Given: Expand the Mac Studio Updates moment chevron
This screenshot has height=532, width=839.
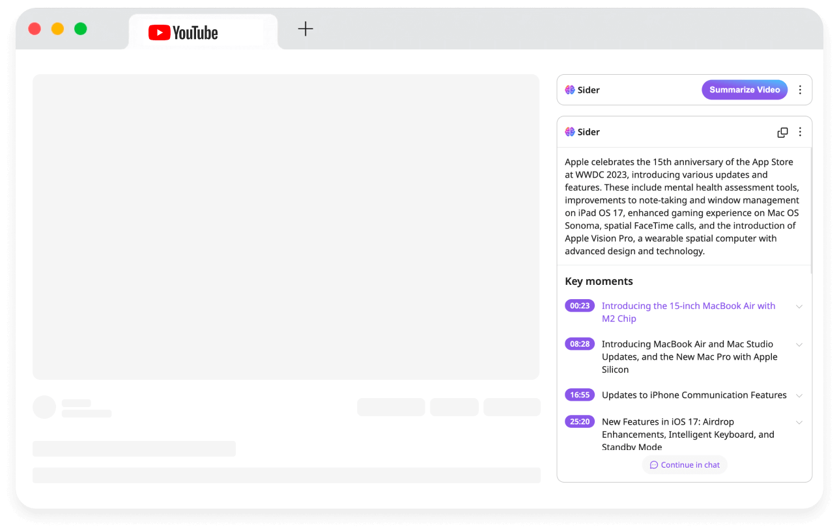Looking at the screenshot, I should 799,345.
